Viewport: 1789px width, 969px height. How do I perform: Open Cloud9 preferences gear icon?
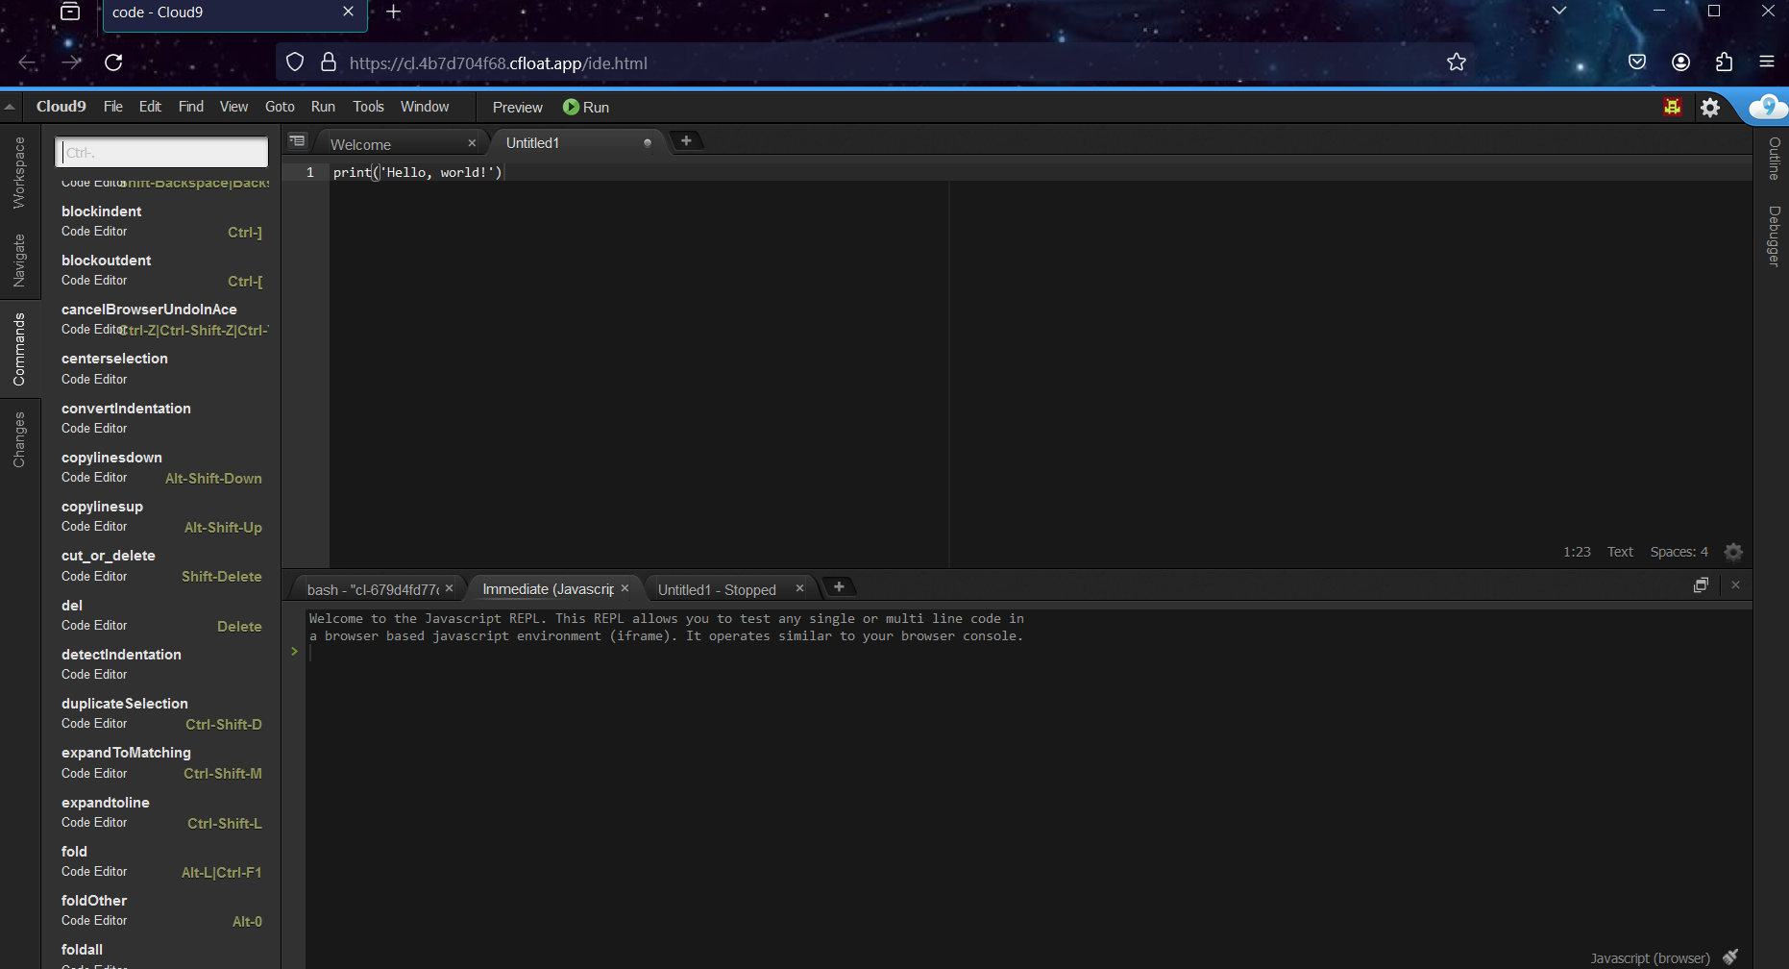(1710, 108)
